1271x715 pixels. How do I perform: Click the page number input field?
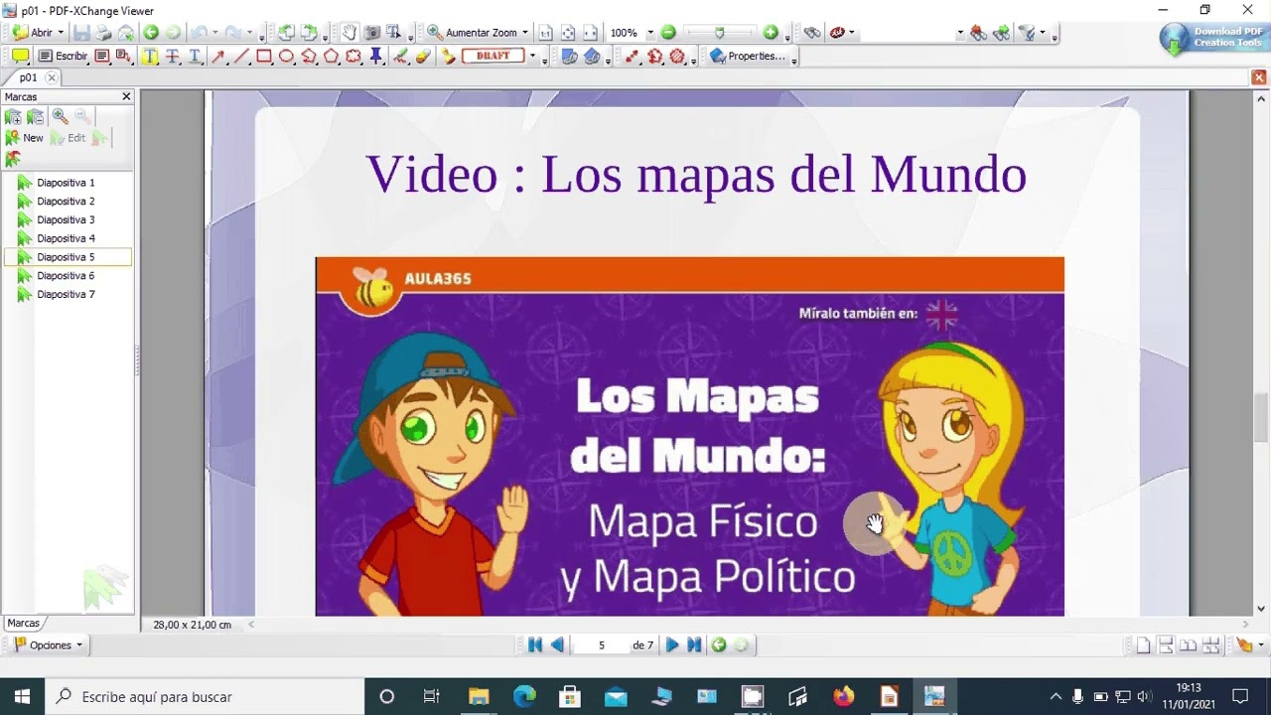[x=601, y=645]
